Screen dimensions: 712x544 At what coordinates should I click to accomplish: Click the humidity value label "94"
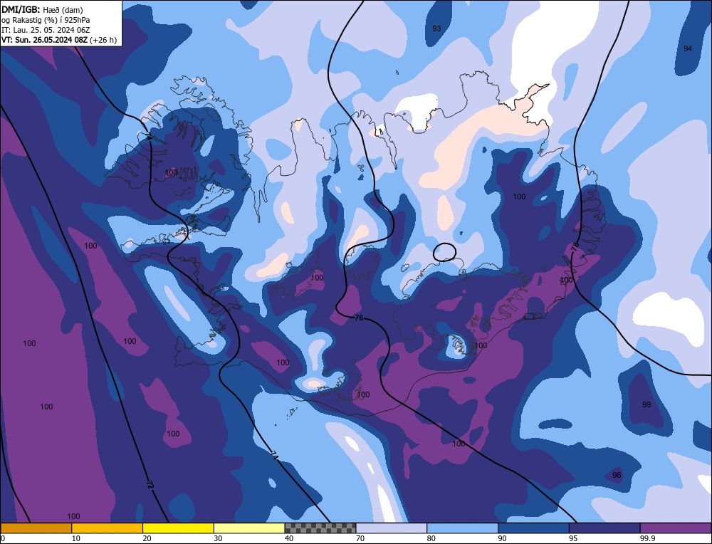tap(688, 48)
